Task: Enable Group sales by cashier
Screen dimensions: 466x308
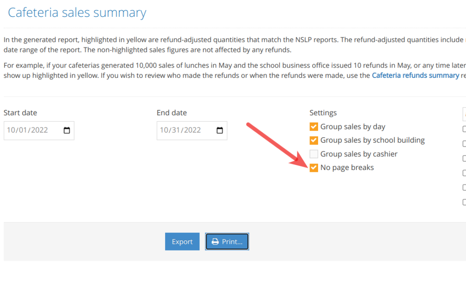Action: point(314,154)
